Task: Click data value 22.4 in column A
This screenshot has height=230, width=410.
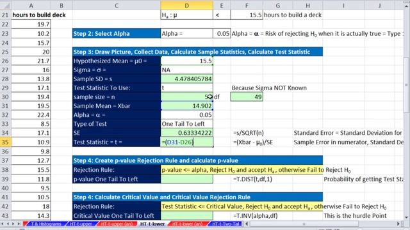Action: 31,115
